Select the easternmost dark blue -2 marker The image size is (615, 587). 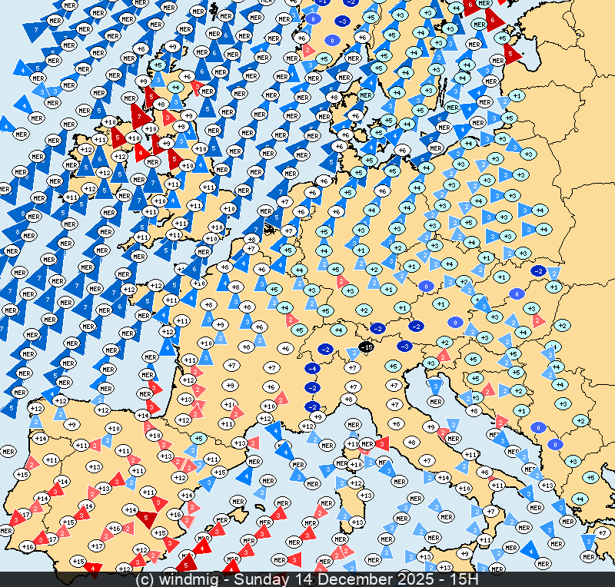(x=539, y=271)
